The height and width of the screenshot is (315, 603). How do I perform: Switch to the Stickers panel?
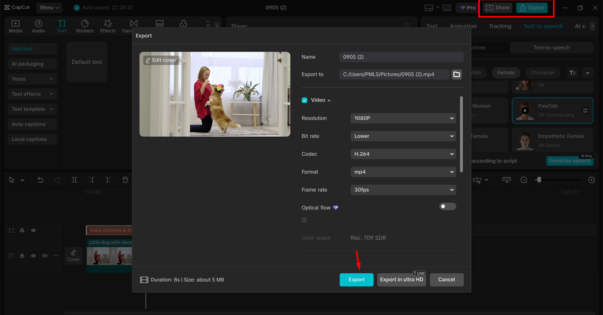84,26
